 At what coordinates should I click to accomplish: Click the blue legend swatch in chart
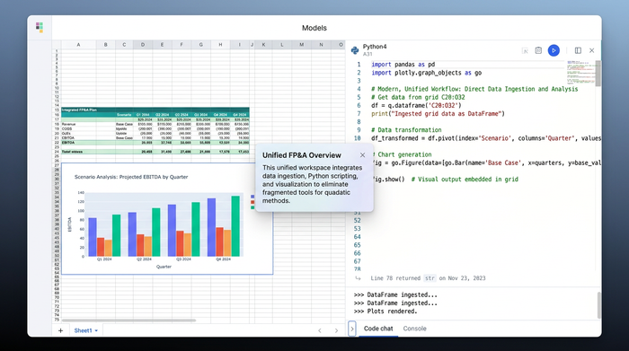pos(252,197)
